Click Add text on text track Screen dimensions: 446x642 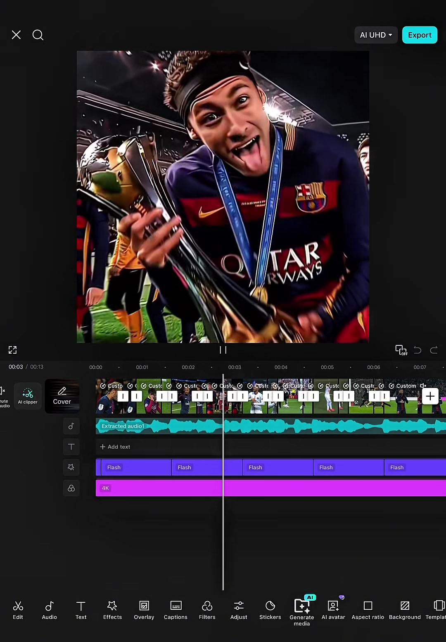tap(115, 447)
